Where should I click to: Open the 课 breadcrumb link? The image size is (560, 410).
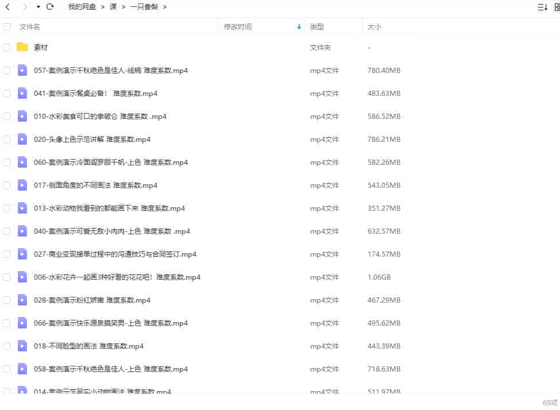click(113, 7)
